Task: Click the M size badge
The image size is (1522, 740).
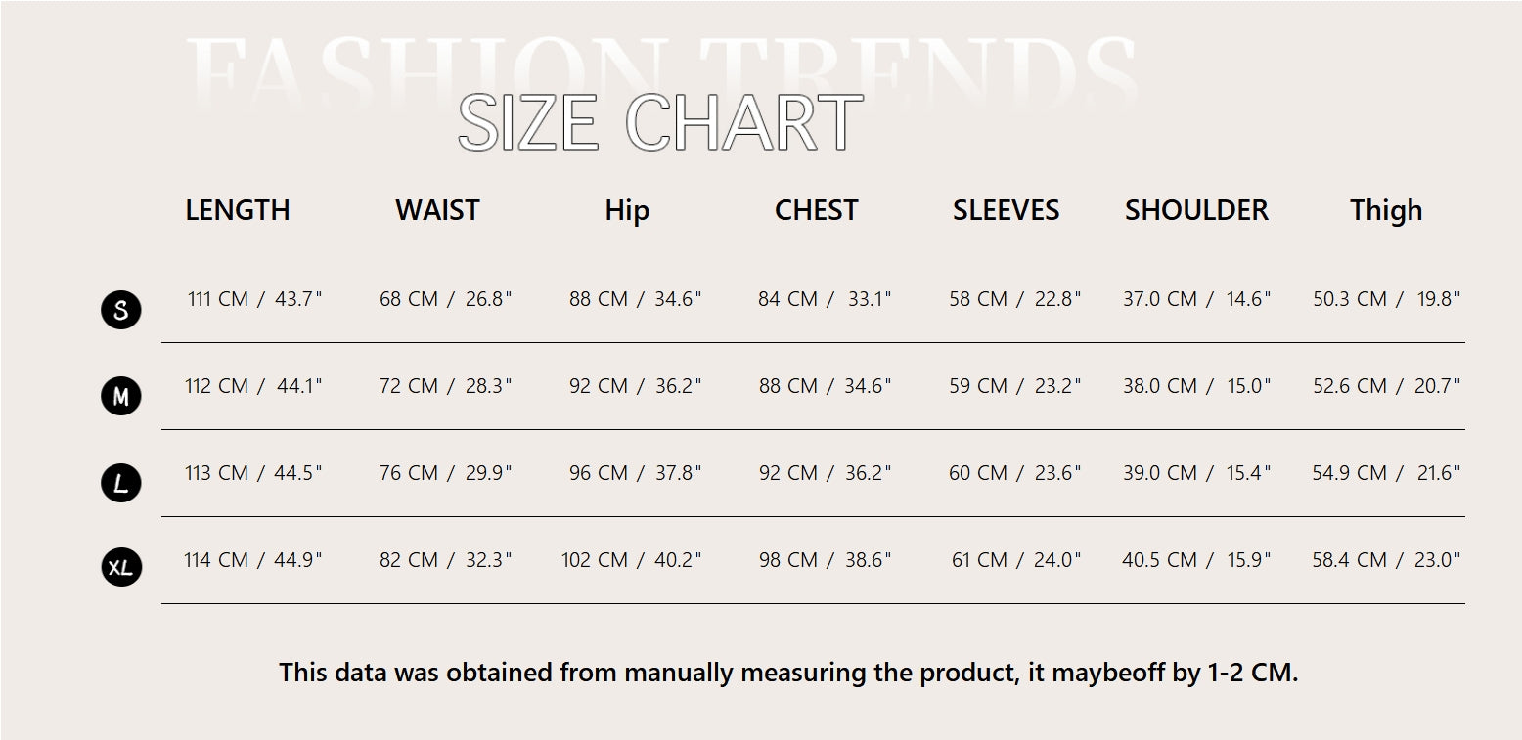Action: 121,396
